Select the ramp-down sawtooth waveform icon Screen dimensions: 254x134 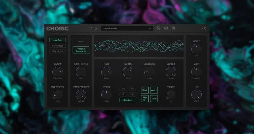click(123, 94)
